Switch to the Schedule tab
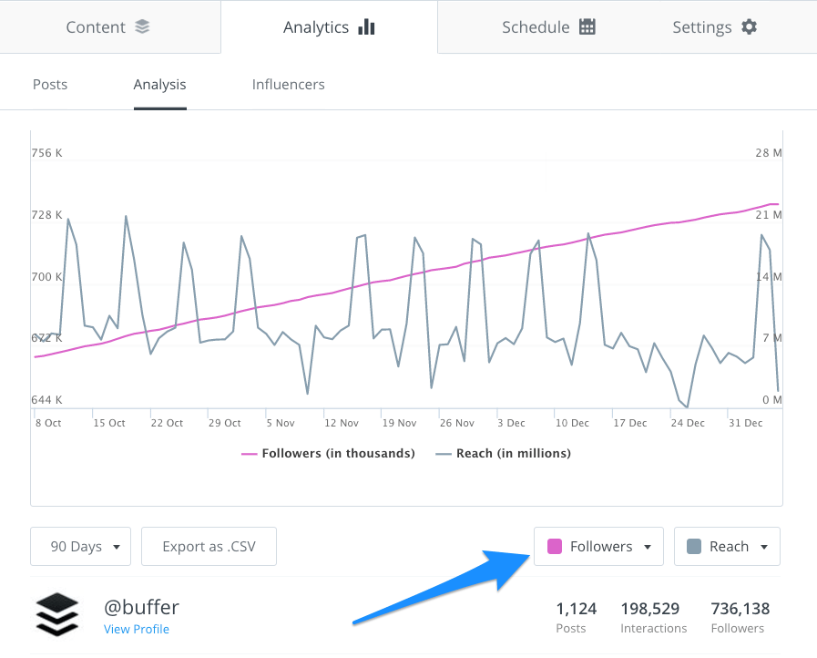This screenshot has width=817, height=658. pos(548,26)
